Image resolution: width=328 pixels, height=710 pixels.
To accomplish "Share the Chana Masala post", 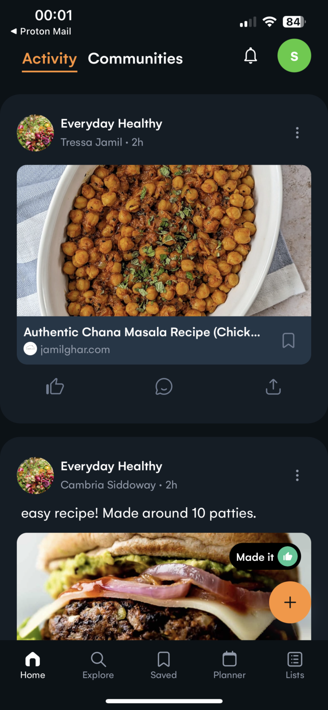I will [273, 387].
